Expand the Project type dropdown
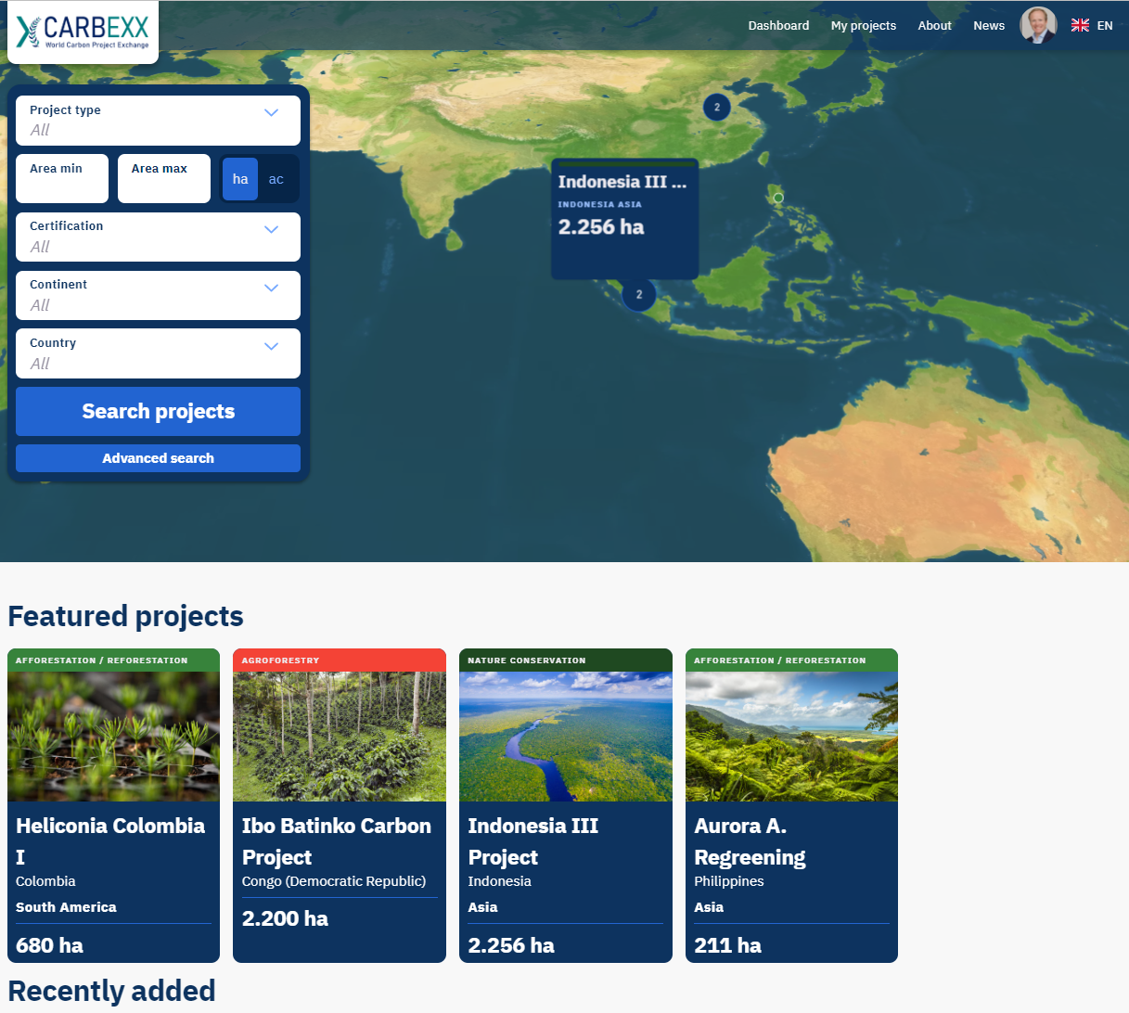Image resolution: width=1129 pixels, height=1013 pixels. pyautogui.click(x=158, y=121)
